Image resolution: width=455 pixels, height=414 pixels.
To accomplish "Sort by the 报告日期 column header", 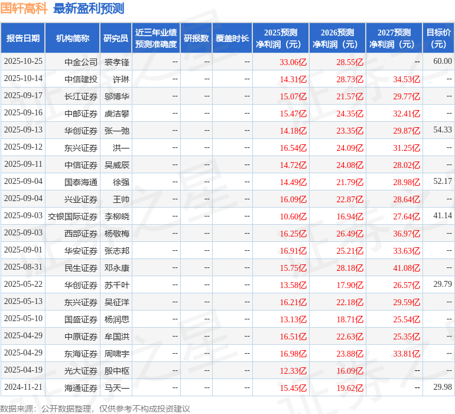I will [23, 38].
